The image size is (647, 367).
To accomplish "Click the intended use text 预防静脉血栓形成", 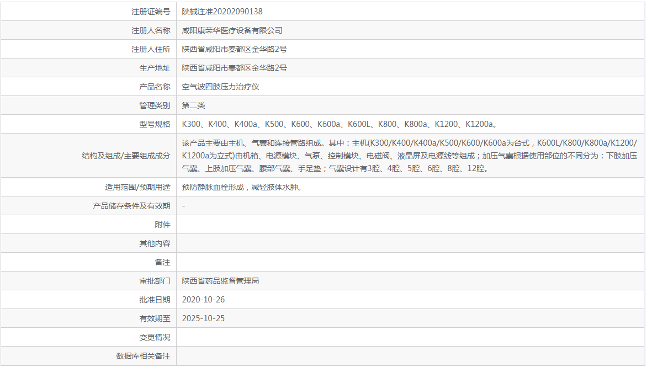I will (213, 187).
